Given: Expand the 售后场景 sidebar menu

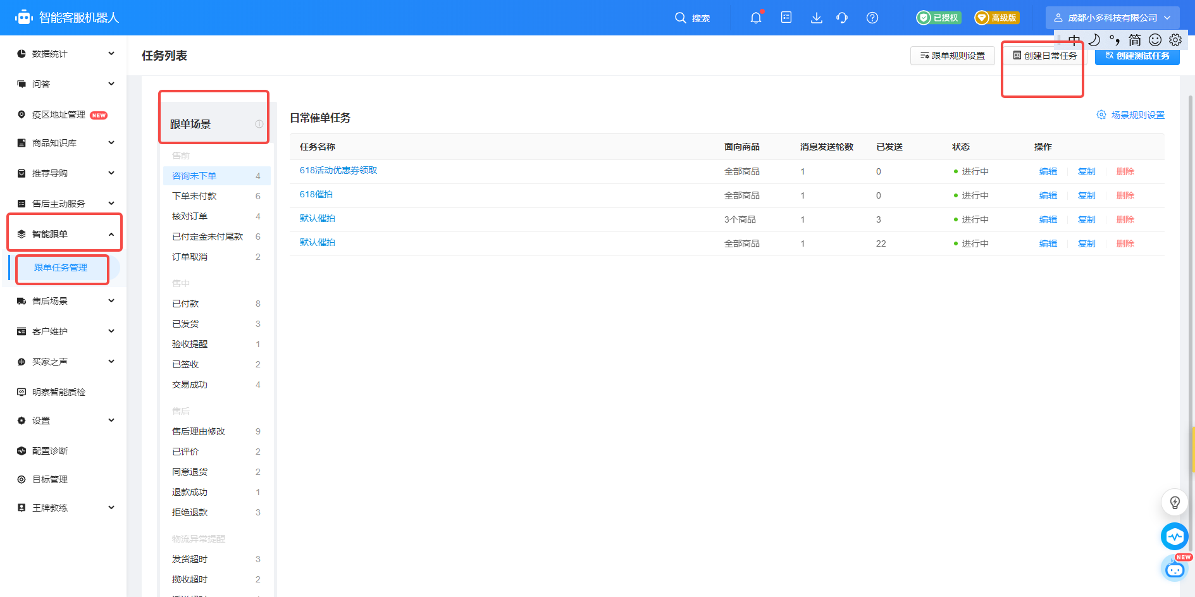Looking at the screenshot, I should click(63, 301).
